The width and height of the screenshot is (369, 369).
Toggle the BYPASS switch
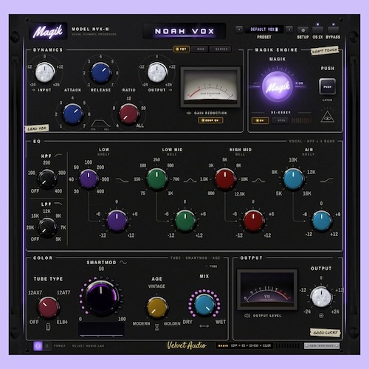tap(333, 30)
